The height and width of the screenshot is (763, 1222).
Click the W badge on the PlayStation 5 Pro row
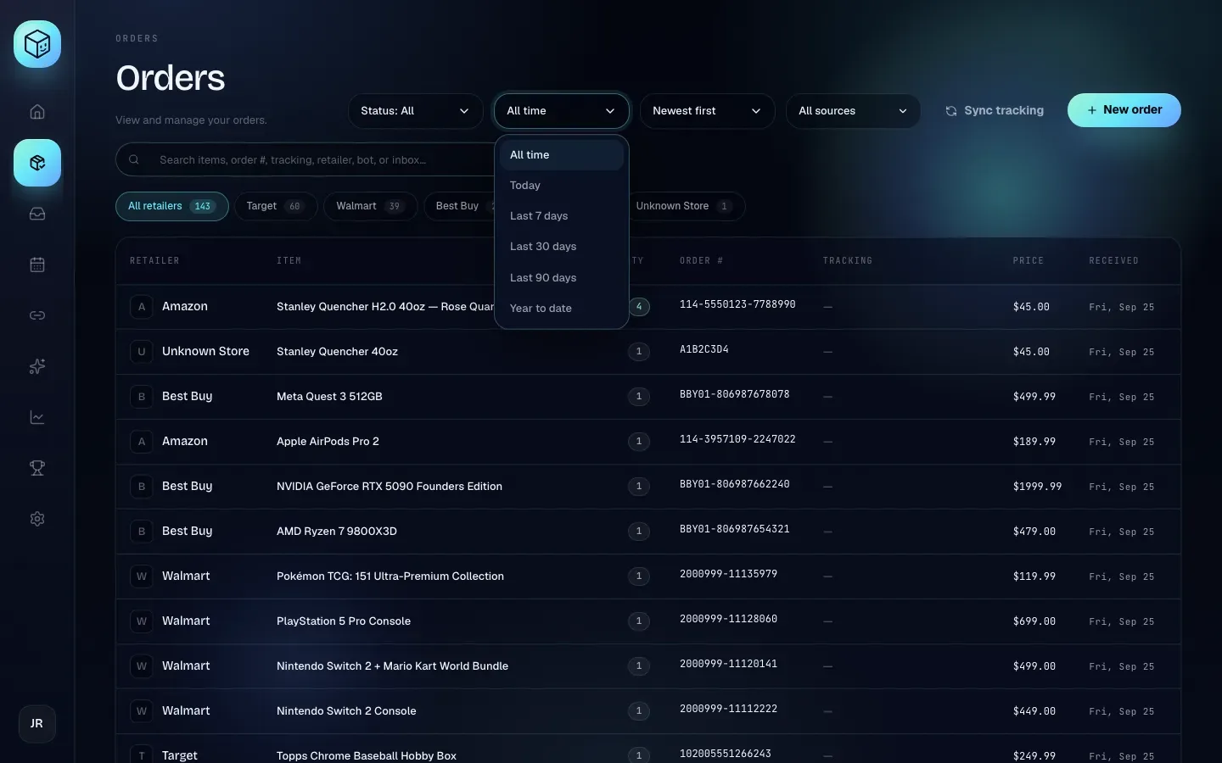pos(142,621)
